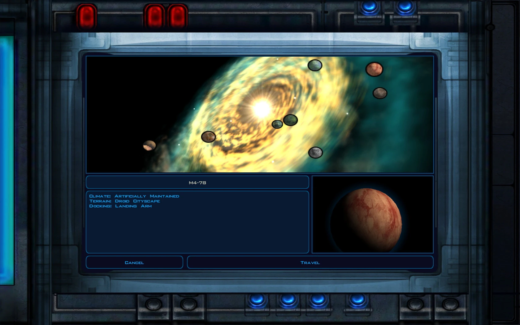Screen dimensions: 520x325
Task: Click the Docking: Landing Arm line
Action: click(121, 206)
